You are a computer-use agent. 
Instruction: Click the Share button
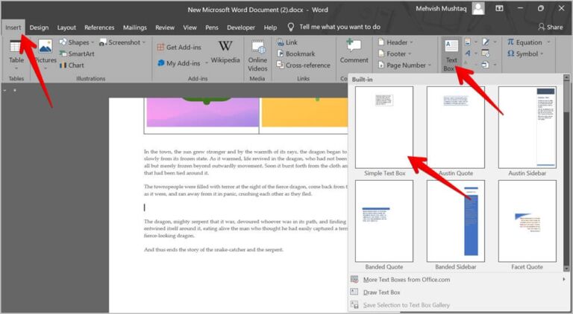click(549, 27)
